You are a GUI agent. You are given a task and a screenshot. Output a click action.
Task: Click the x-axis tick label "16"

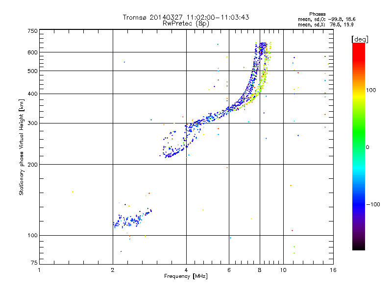[333, 270]
